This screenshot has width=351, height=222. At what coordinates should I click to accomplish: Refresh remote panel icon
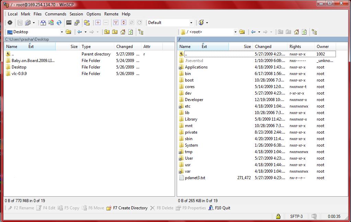(304, 32)
